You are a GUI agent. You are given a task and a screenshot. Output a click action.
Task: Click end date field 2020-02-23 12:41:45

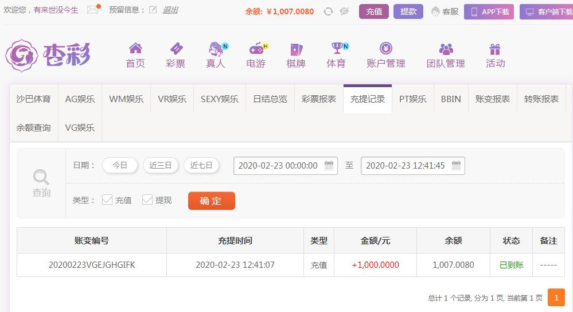[413, 166]
